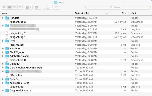Image resolution: width=152 pixels, height=96 pixels.
Task: Click the Share toolbar button
Action: [47, 7]
